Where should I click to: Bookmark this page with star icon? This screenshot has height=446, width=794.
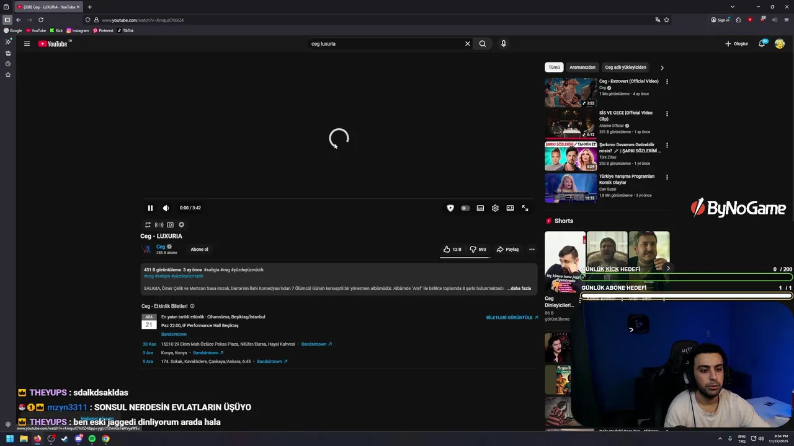(667, 20)
